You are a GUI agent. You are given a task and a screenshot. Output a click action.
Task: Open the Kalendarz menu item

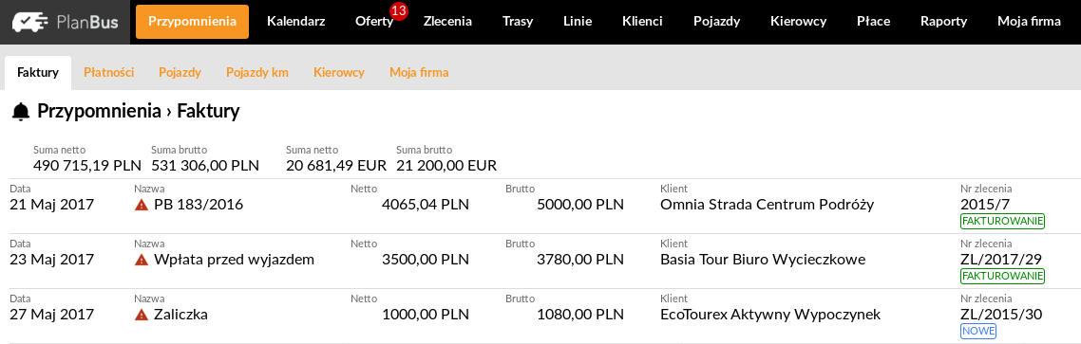[295, 22]
